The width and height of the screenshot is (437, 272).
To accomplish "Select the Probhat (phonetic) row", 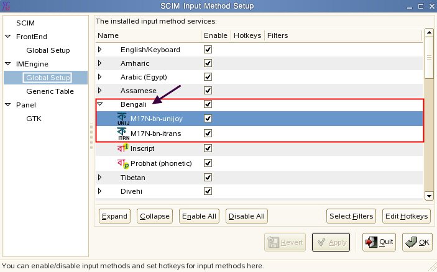I will (x=259, y=163).
